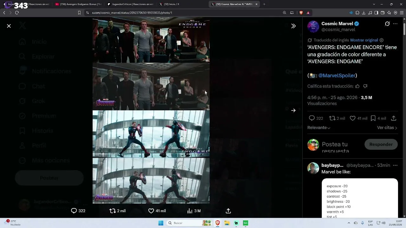The height and width of the screenshot is (228, 406).
Task: Open a new browser tab
Action: pos(264,4)
